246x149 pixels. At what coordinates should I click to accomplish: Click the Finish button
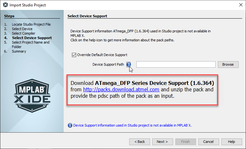(185, 142)
